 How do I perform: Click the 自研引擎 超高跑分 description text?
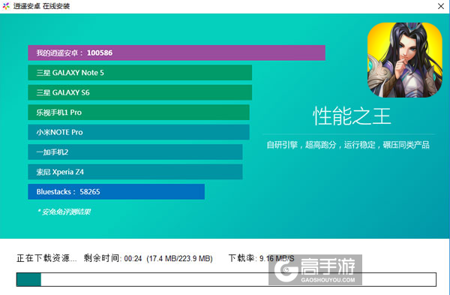point(348,145)
